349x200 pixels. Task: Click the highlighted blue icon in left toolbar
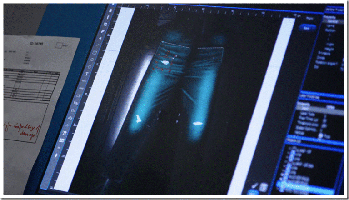click(x=60, y=141)
